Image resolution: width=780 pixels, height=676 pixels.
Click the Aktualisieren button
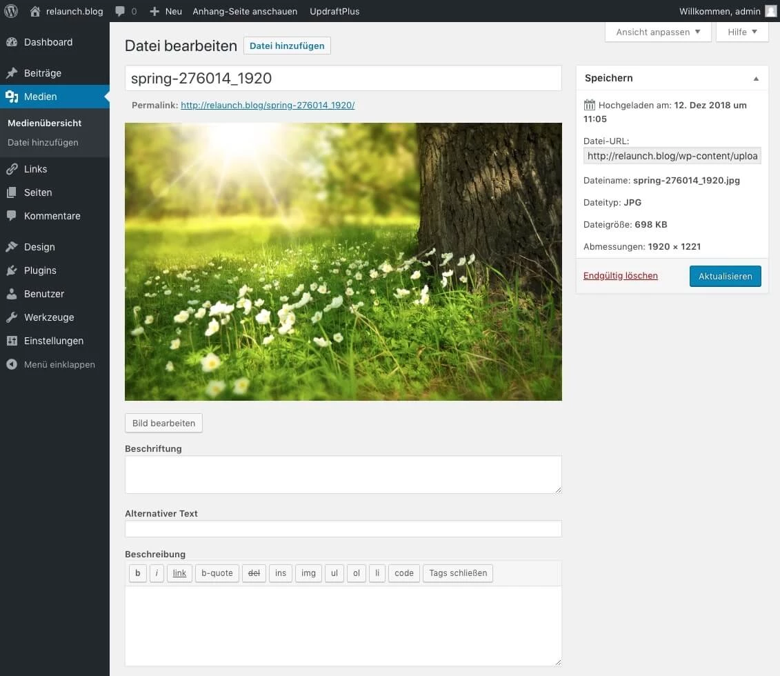pyautogui.click(x=725, y=276)
